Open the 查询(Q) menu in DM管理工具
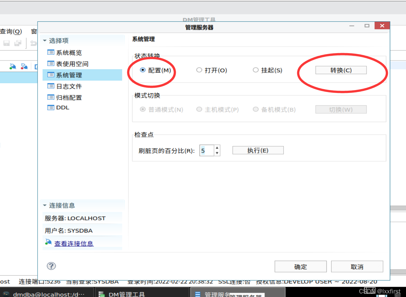The height and width of the screenshot is (297, 406). (x=11, y=31)
